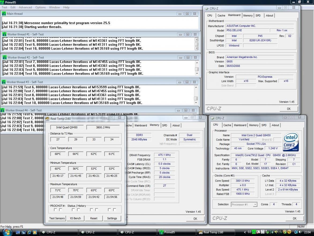Click the scroll-down arrow in Worker thread #1

(197, 48)
